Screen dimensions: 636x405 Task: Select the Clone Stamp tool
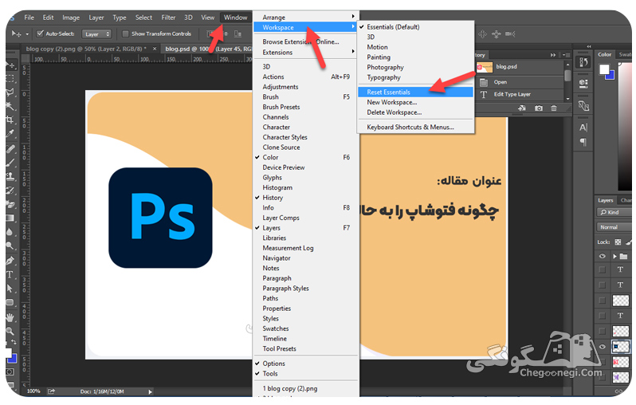tap(10, 176)
